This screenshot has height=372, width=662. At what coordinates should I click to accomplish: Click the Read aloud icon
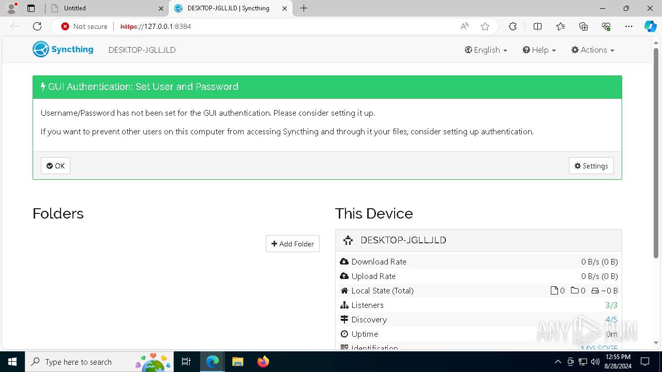tap(465, 26)
